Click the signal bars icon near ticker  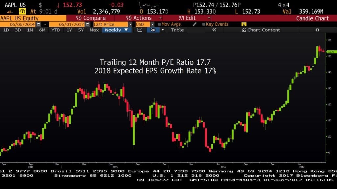coord(10,12)
